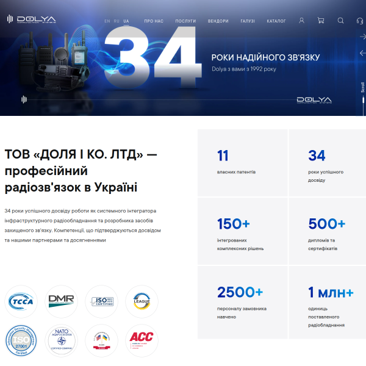Open the ВЕНДОРИ menu
Viewport: 366px width, 366px height.
click(218, 21)
